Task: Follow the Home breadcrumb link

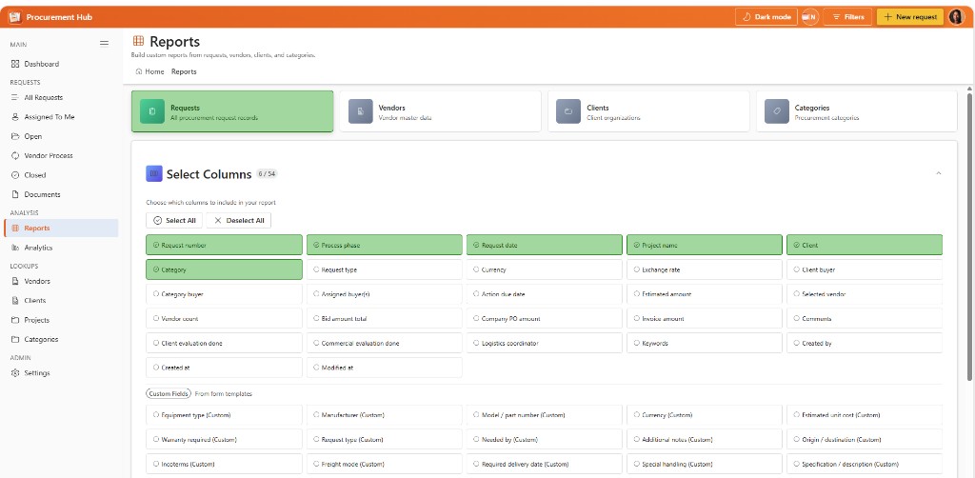Action: [149, 71]
